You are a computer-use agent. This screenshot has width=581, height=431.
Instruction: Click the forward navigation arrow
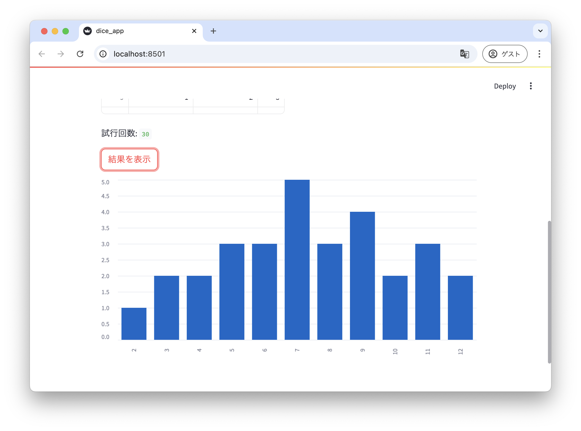61,54
